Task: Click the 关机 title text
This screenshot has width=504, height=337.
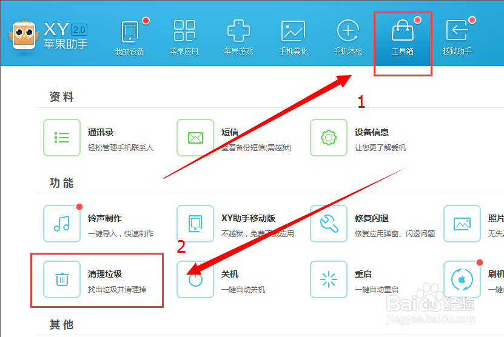Action: pyautogui.click(x=230, y=274)
